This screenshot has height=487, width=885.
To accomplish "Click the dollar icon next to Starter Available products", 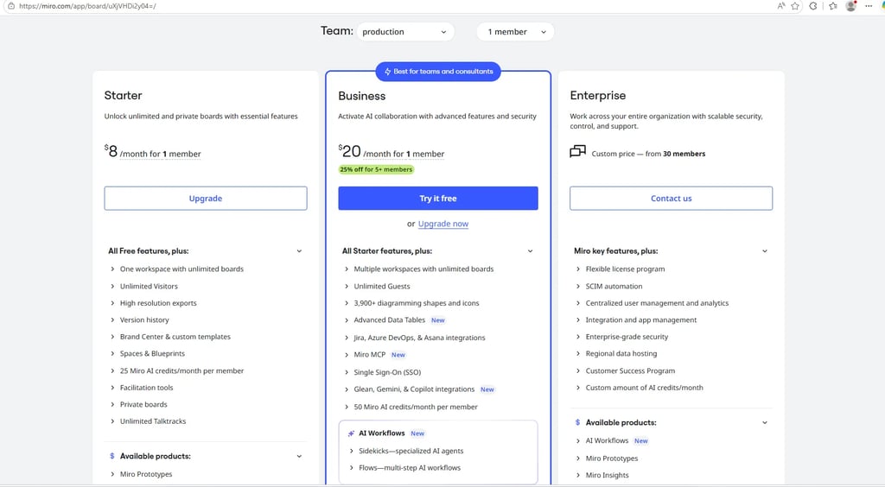I will pyautogui.click(x=111, y=456).
